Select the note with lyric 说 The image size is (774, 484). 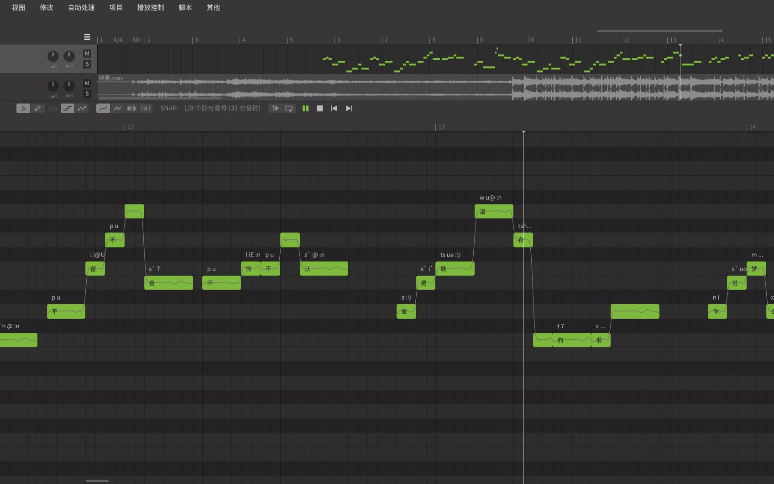click(x=737, y=283)
